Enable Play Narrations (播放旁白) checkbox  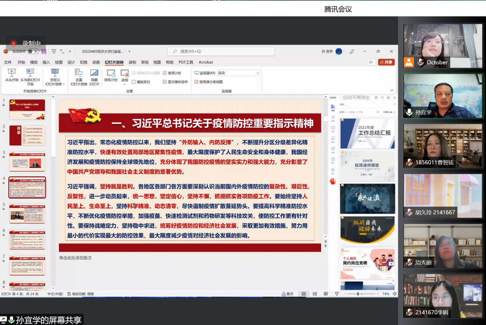tap(134, 82)
